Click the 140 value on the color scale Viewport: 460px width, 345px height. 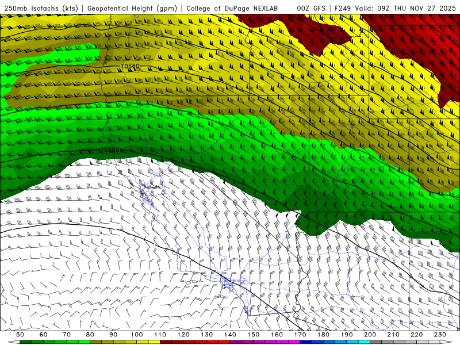click(x=230, y=335)
